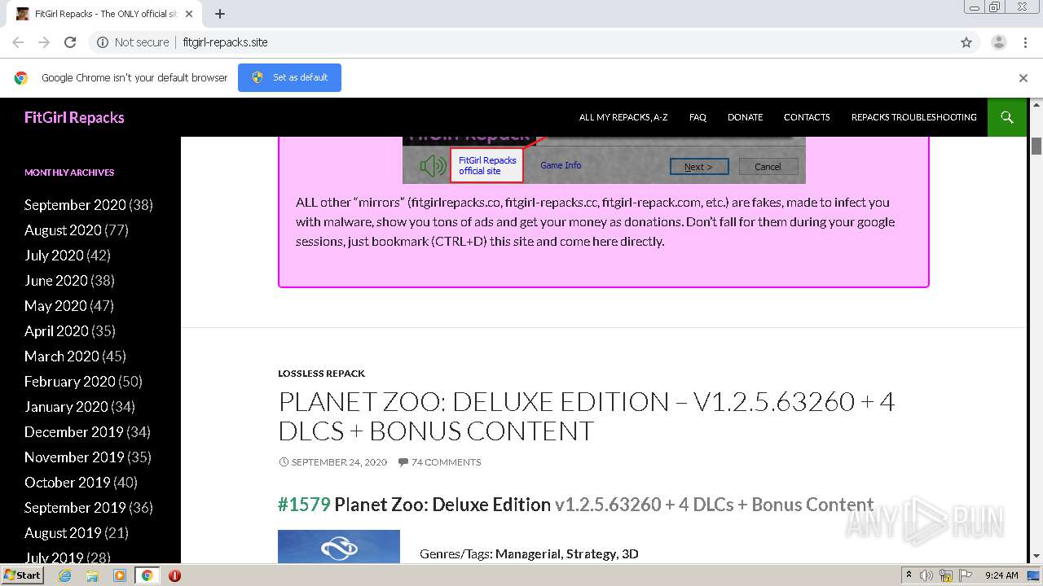Open June 2020 archive

coord(56,281)
